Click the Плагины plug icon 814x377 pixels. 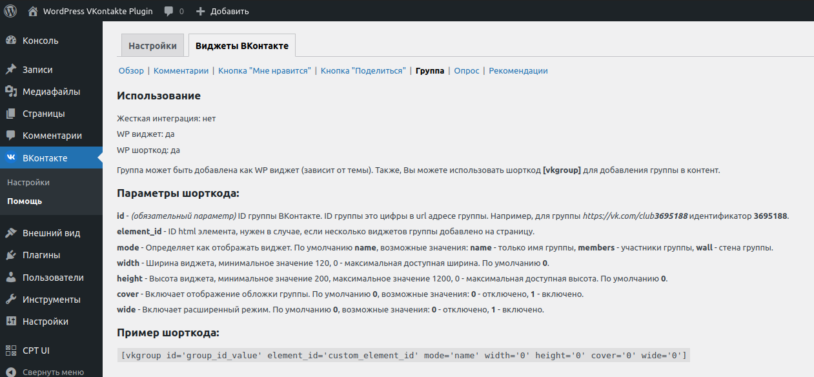click(x=11, y=255)
